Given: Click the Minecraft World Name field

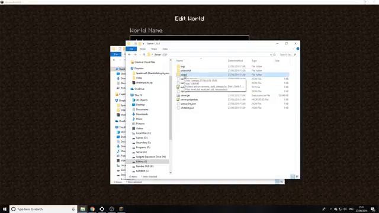Looking at the screenshot, I should click(x=189, y=38).
